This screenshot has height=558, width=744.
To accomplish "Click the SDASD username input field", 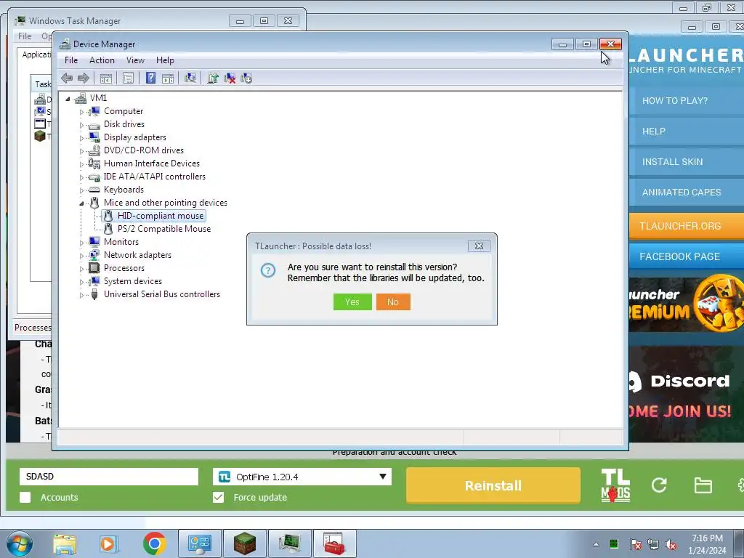I will (109, 477).
